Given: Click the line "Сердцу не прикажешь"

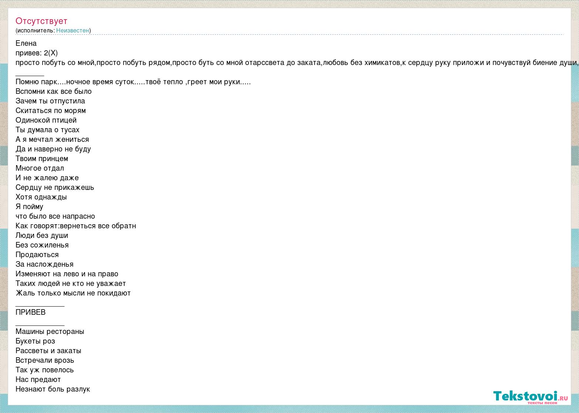Looking at the screenshot, I should click(55, 187).
